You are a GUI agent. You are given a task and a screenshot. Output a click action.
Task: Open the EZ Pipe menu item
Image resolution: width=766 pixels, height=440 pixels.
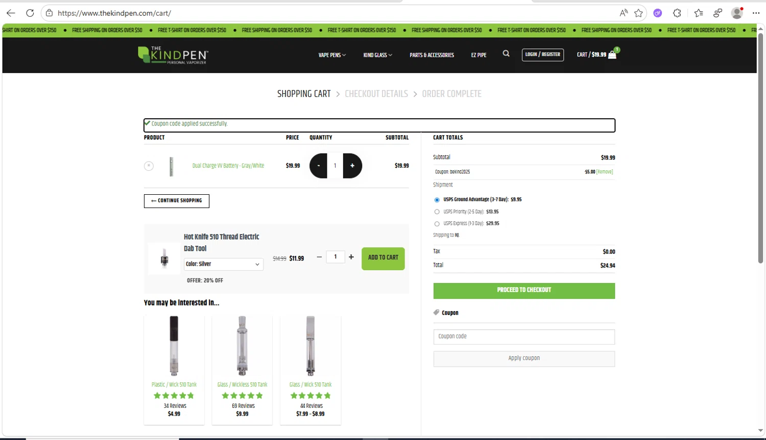[478, 55]
